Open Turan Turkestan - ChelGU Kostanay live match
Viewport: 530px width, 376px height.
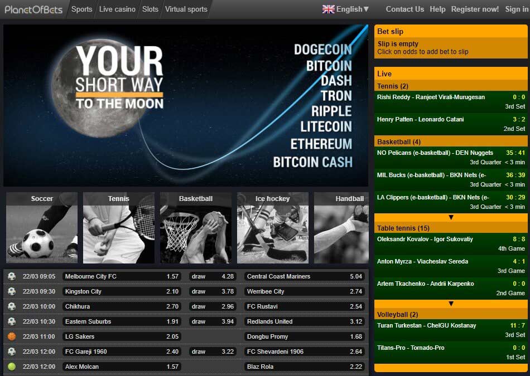451,330
